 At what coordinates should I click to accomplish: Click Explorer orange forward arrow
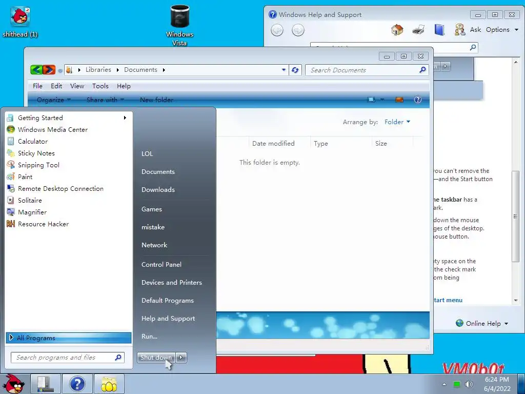click(49, 70)
